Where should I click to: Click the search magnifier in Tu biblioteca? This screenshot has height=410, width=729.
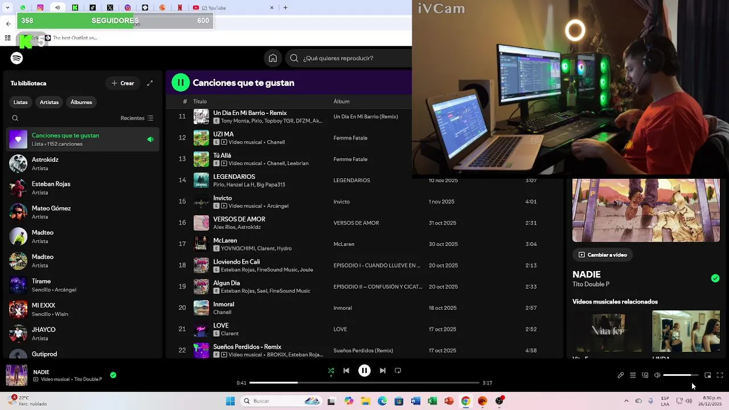[15, 118]
